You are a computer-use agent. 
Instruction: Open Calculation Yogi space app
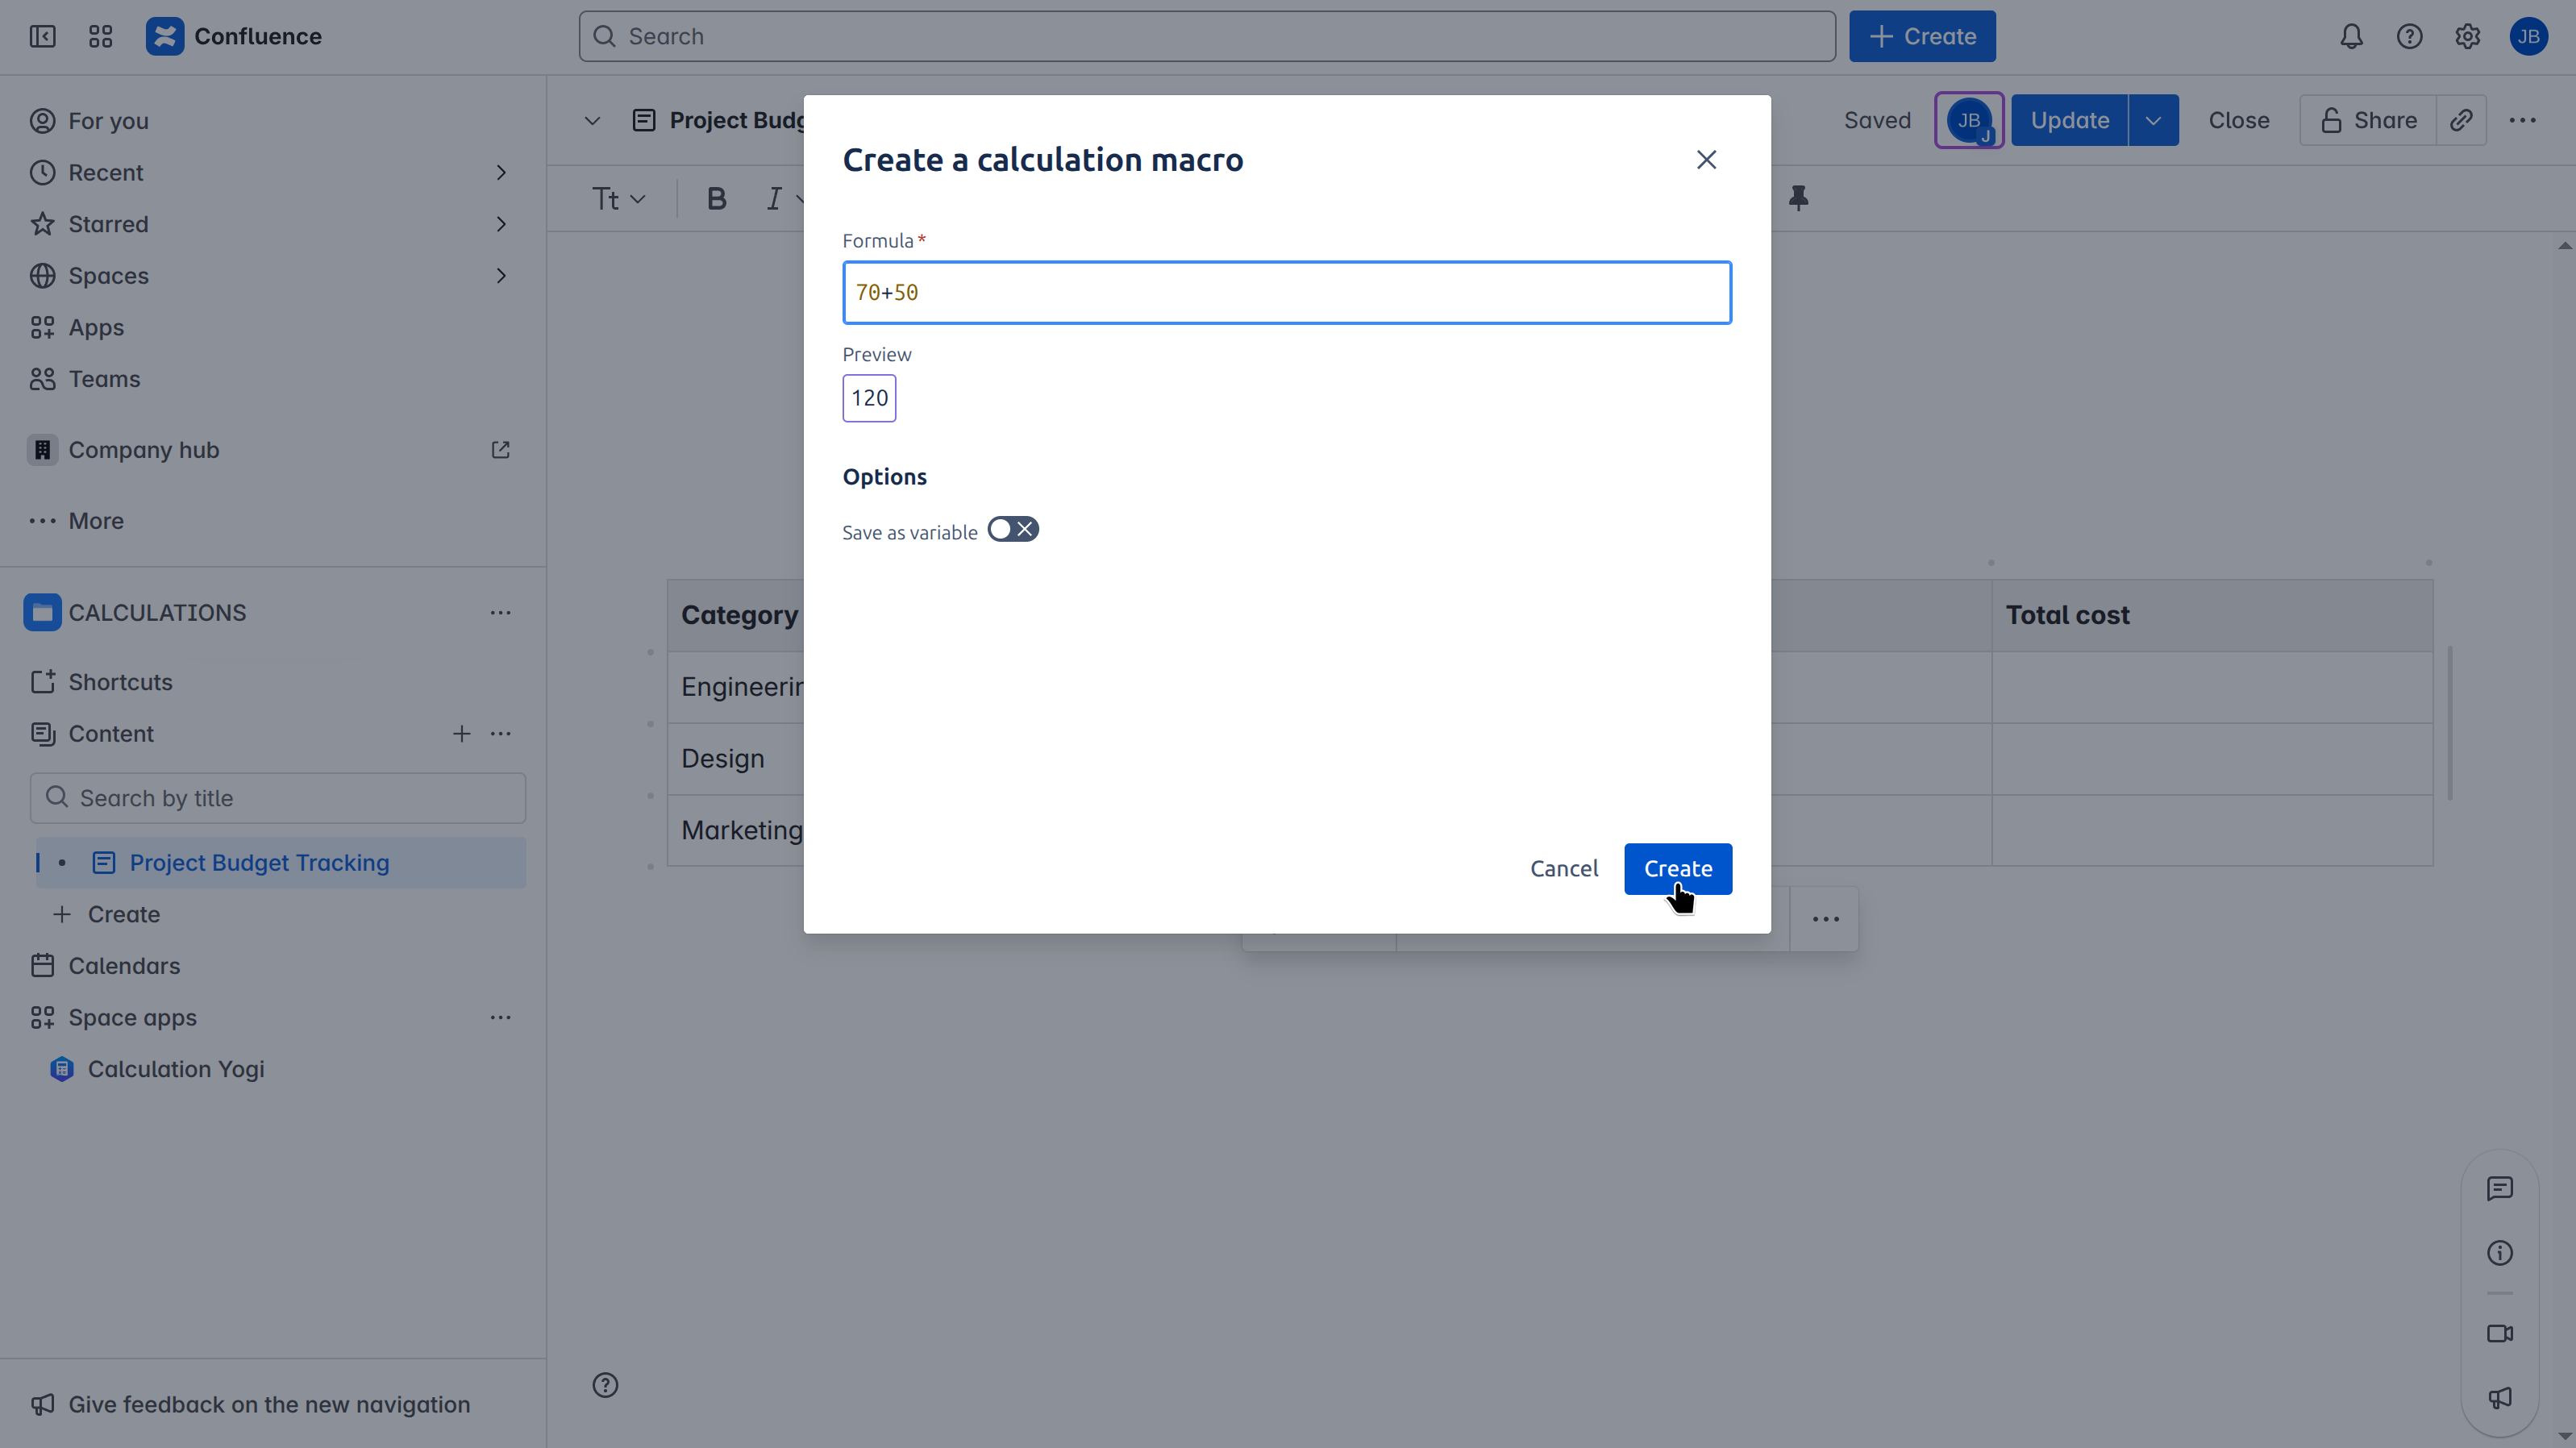coord(176,1069)
